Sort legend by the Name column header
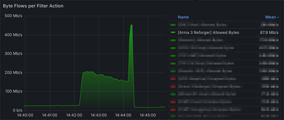284x120 pixels. pyautogui.click(x=183, y=17)
